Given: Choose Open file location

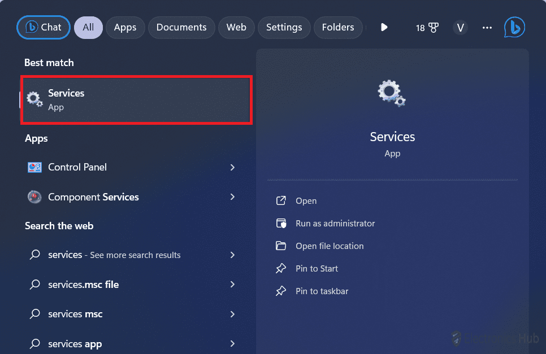Looking at the screenshot, I should [329, 246].
